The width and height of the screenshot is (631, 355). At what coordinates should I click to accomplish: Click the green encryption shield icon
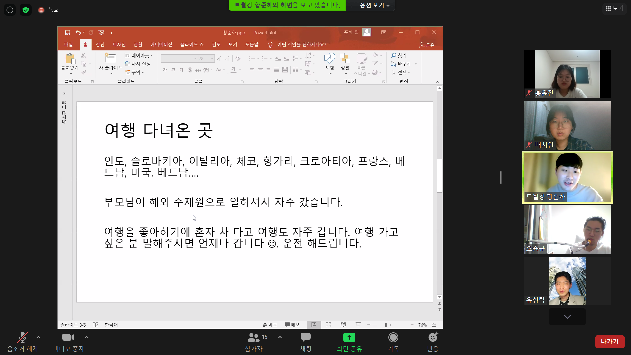26,10
